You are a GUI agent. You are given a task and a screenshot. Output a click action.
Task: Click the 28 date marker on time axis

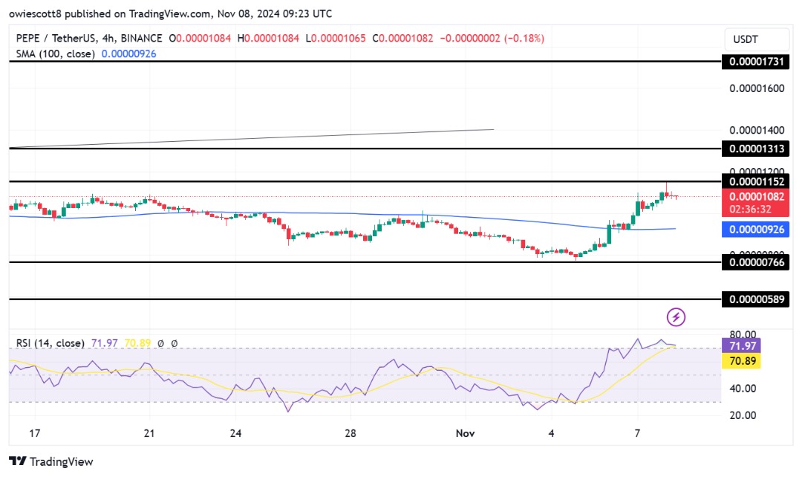pyautogui.click(x=350, y=433)
